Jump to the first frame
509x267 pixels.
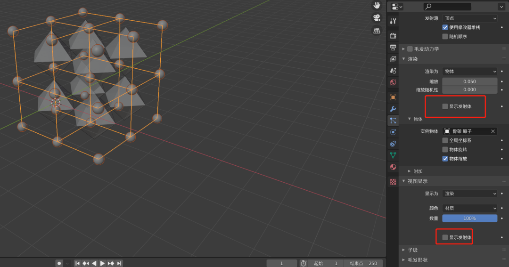tap(78, 263)
